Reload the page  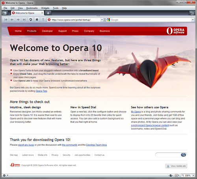coord(30,20)
